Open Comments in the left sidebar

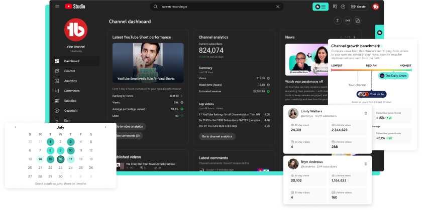coord(71,91)
